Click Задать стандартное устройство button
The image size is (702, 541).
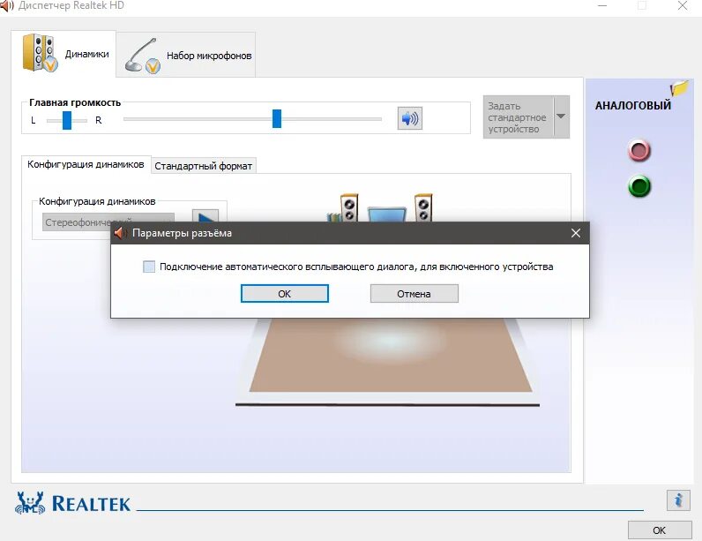click(519, 117)
